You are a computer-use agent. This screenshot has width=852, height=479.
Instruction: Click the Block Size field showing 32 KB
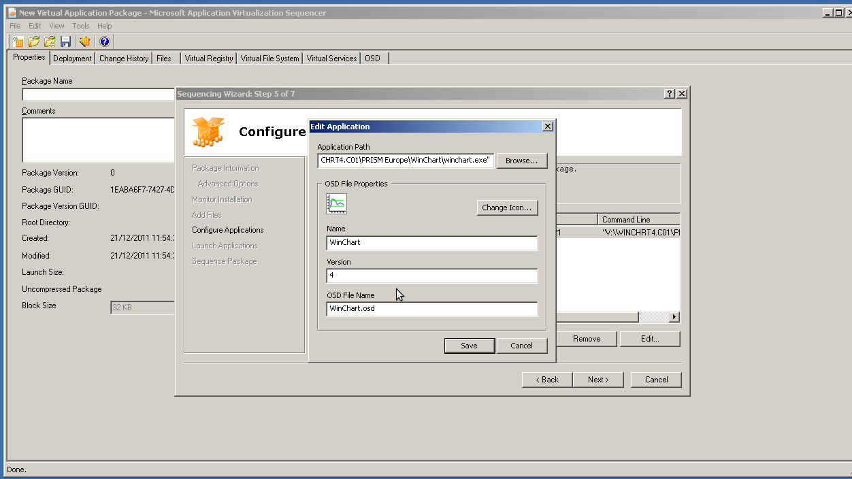coord(143,308)
